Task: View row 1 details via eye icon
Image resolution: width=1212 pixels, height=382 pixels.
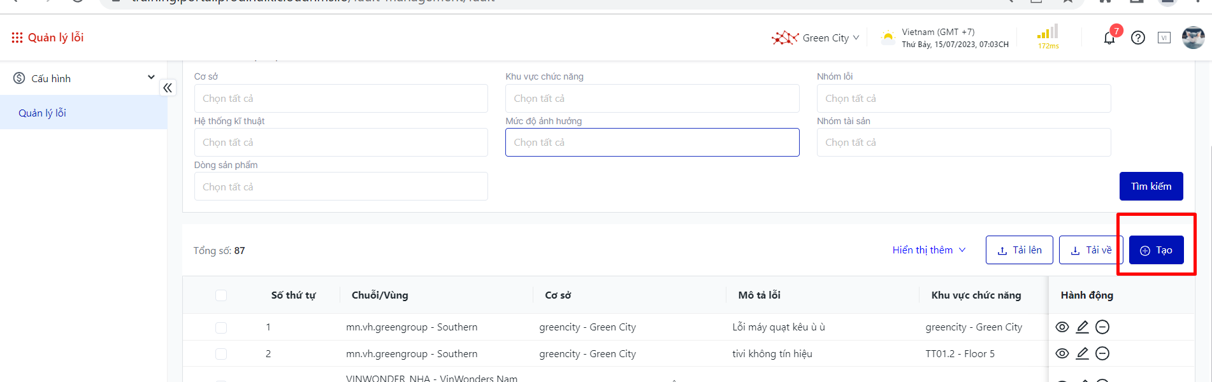Action: tap(1062, 327)
